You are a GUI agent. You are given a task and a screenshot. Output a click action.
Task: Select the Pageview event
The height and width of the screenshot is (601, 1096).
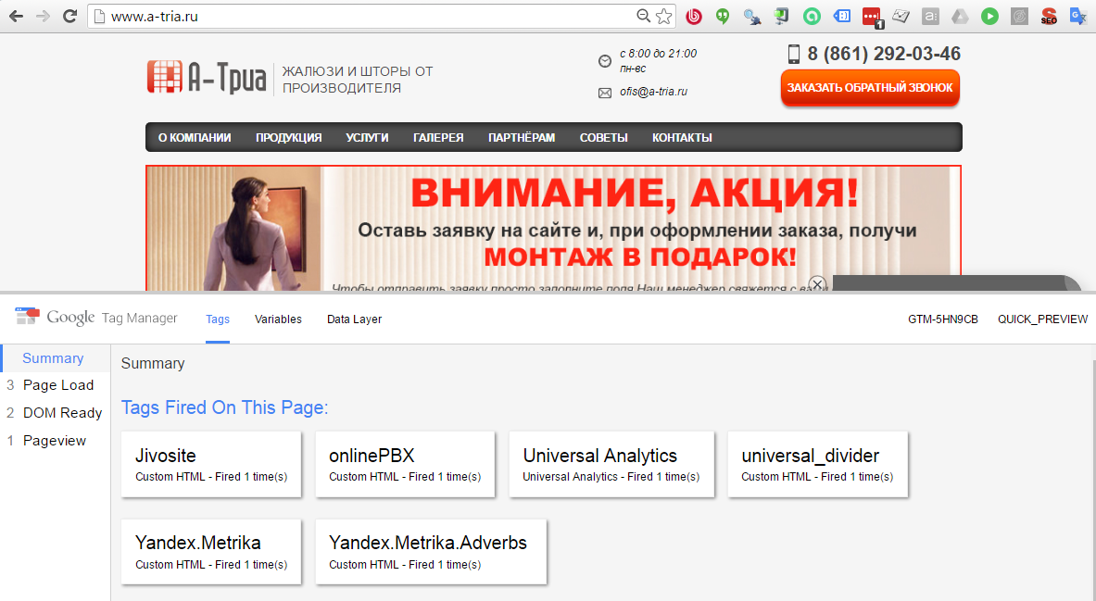56,441
